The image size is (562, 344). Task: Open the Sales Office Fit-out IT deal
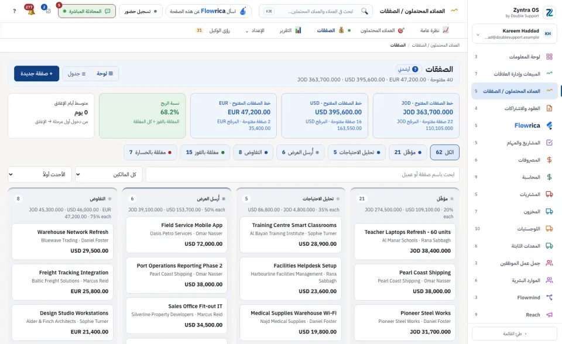coord(177,316)
